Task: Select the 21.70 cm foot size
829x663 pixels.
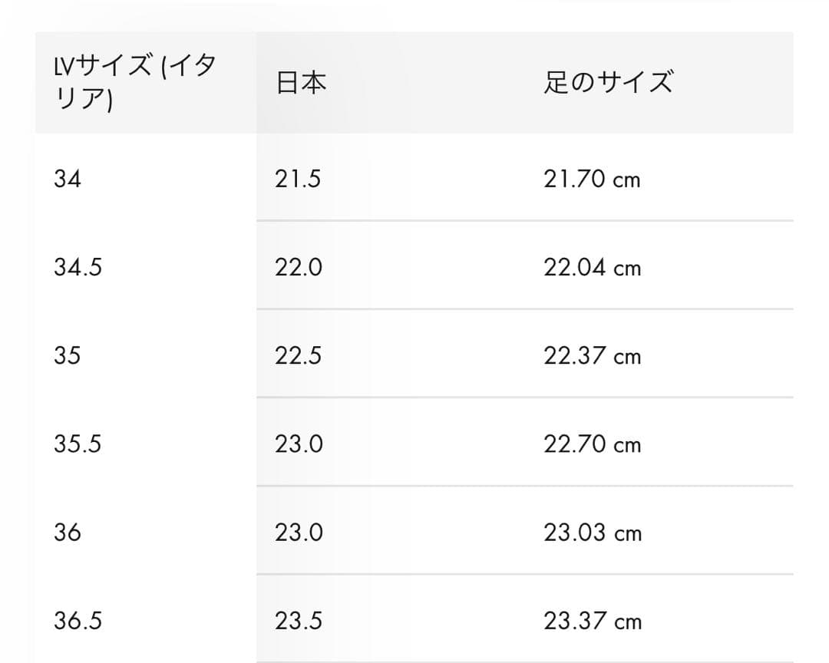Action: (592, 180)
